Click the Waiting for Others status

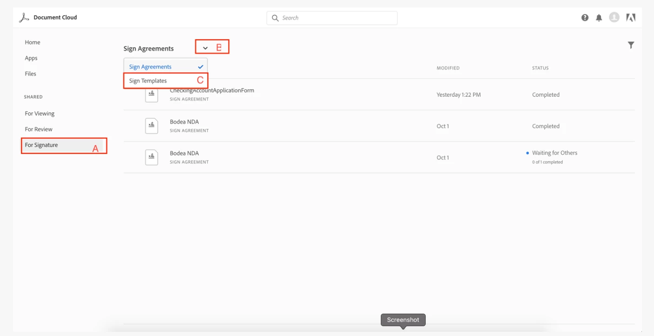click(x=554, y=153)
